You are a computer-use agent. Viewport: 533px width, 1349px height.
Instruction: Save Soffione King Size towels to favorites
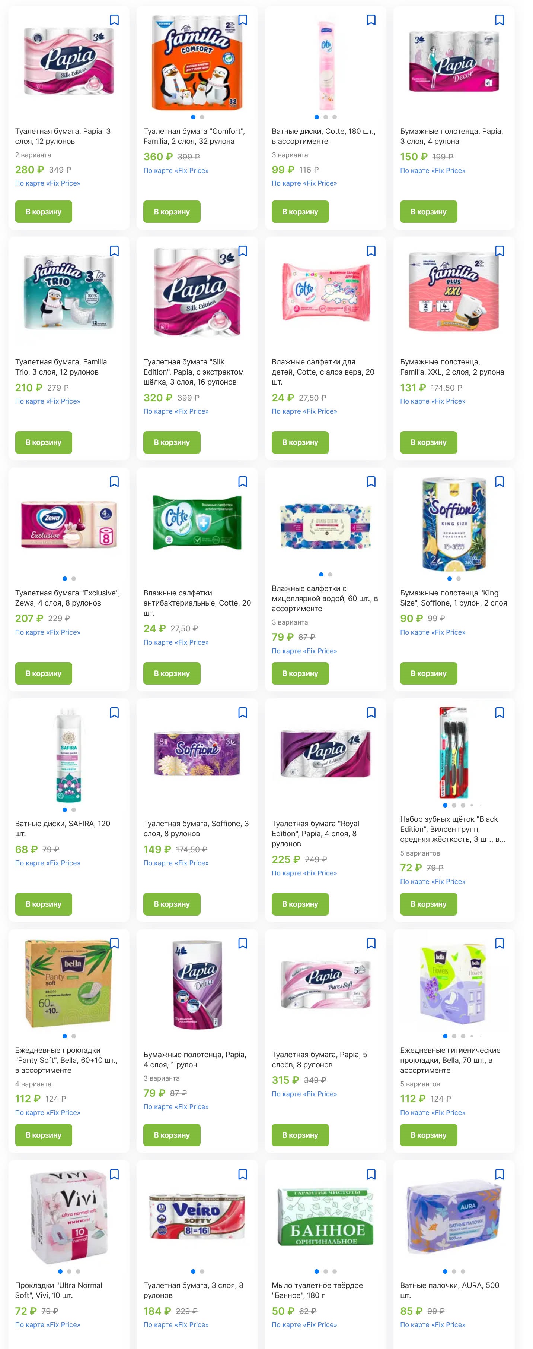500,482
